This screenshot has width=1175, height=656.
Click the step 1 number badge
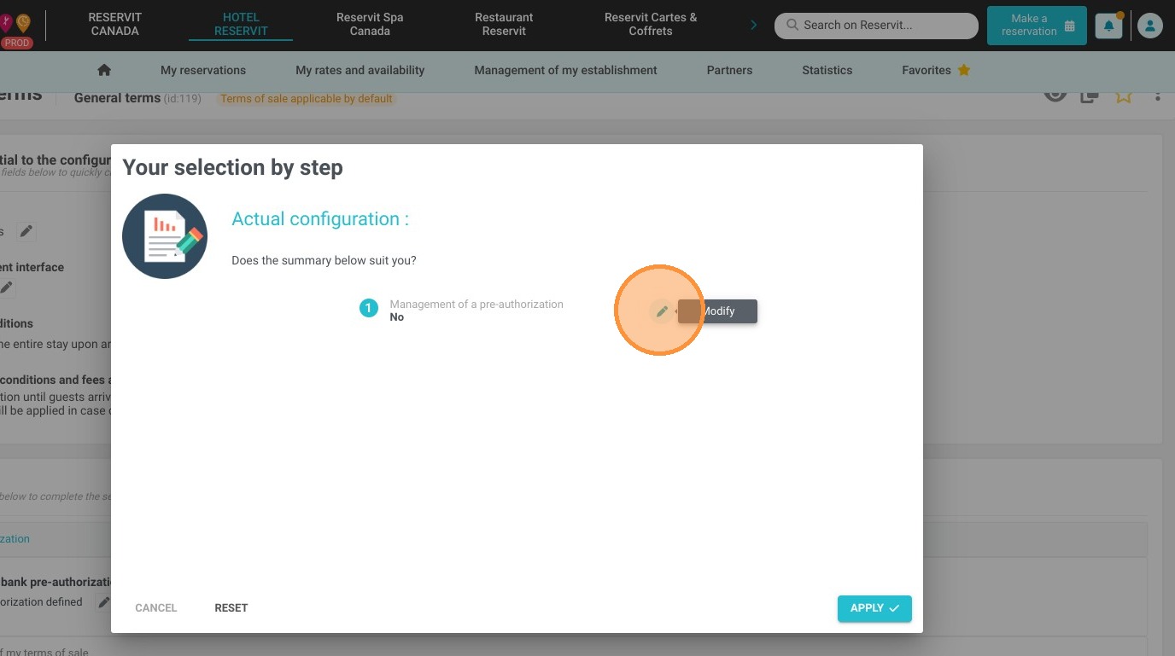[368, 308]
